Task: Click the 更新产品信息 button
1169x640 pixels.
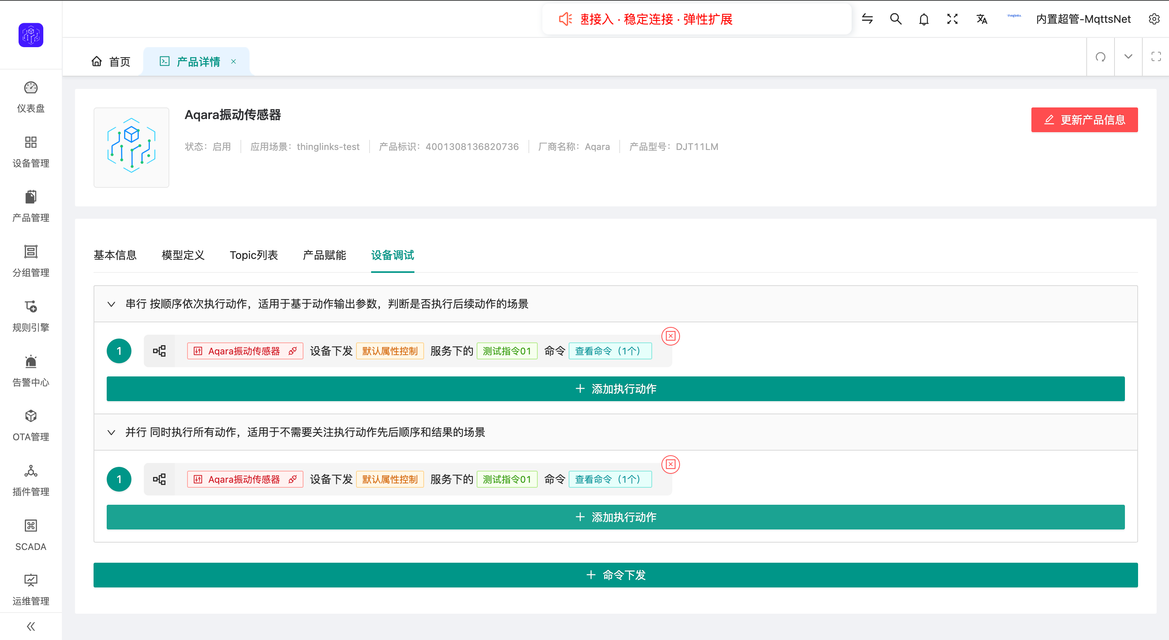Action: tap(1084, 120)
